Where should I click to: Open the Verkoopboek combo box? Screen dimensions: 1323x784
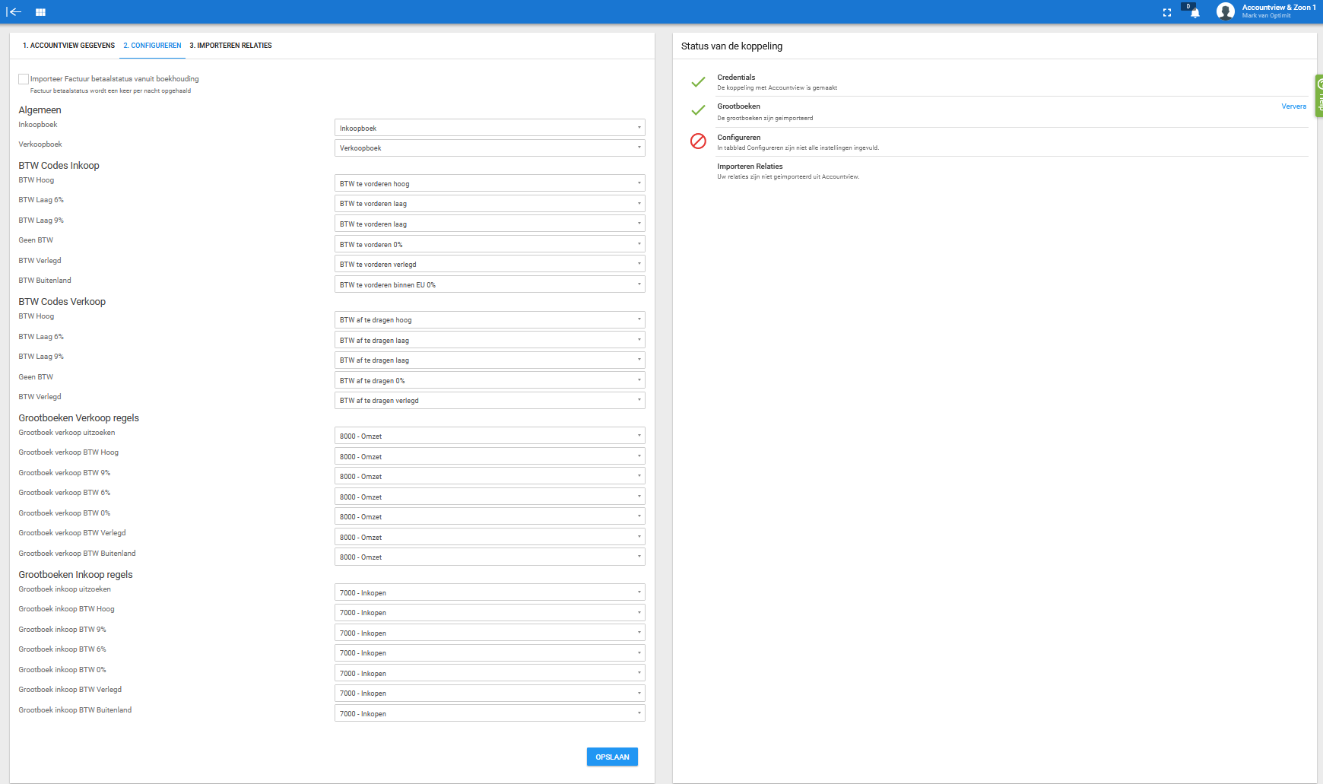490,148
